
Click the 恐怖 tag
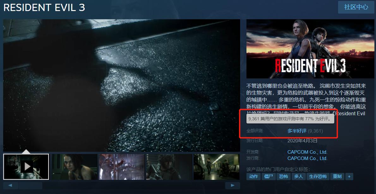click(284, 177)
